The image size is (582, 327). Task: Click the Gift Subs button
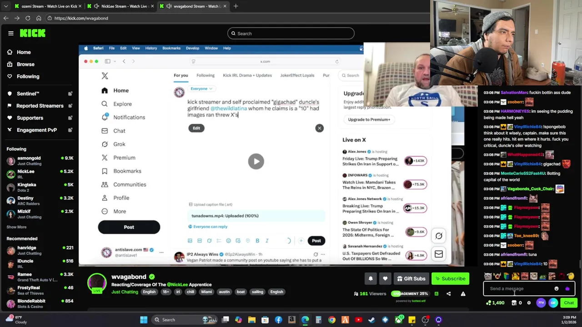(411, 278)
